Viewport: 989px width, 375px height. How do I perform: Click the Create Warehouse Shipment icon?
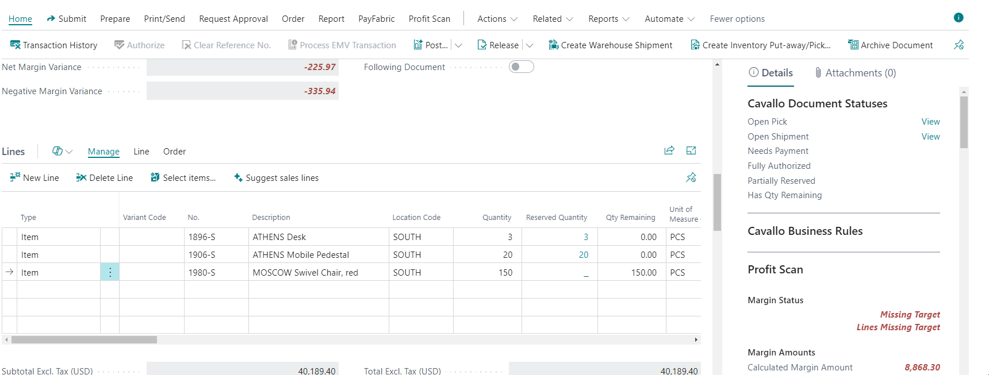tap(553, 45)
